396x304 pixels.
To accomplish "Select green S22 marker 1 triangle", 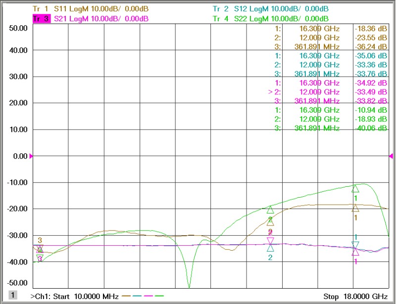I will (355, 188).
